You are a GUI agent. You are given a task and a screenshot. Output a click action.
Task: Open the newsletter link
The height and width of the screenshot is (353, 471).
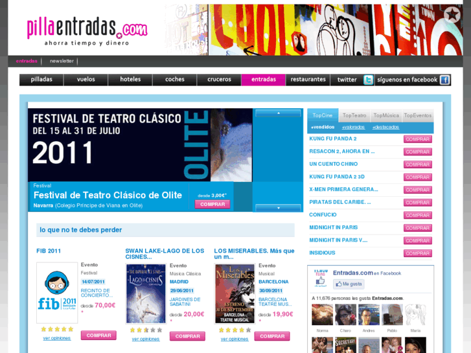point(62,61)
